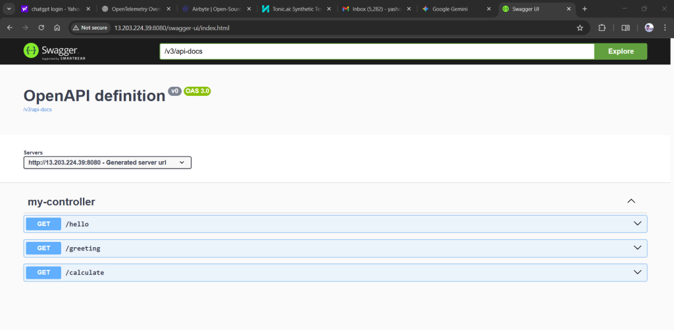Click the GET badge for /calculate

pos(43,273)
